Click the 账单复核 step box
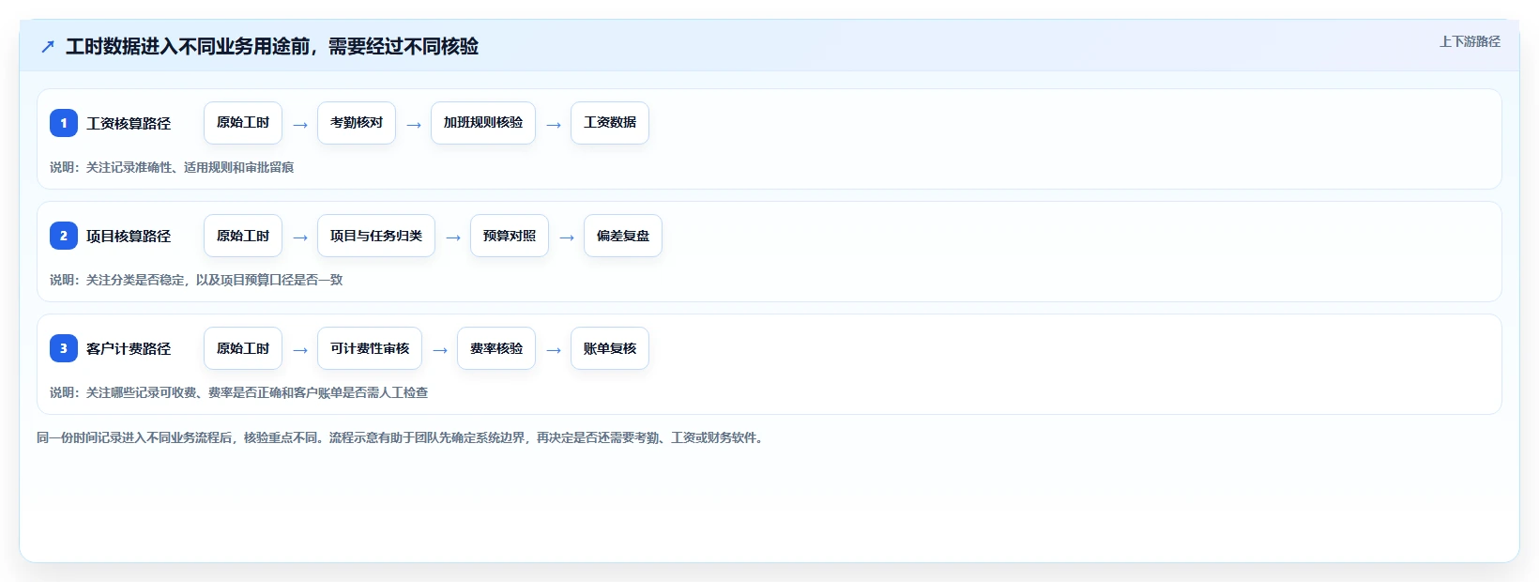 (610, 348)
